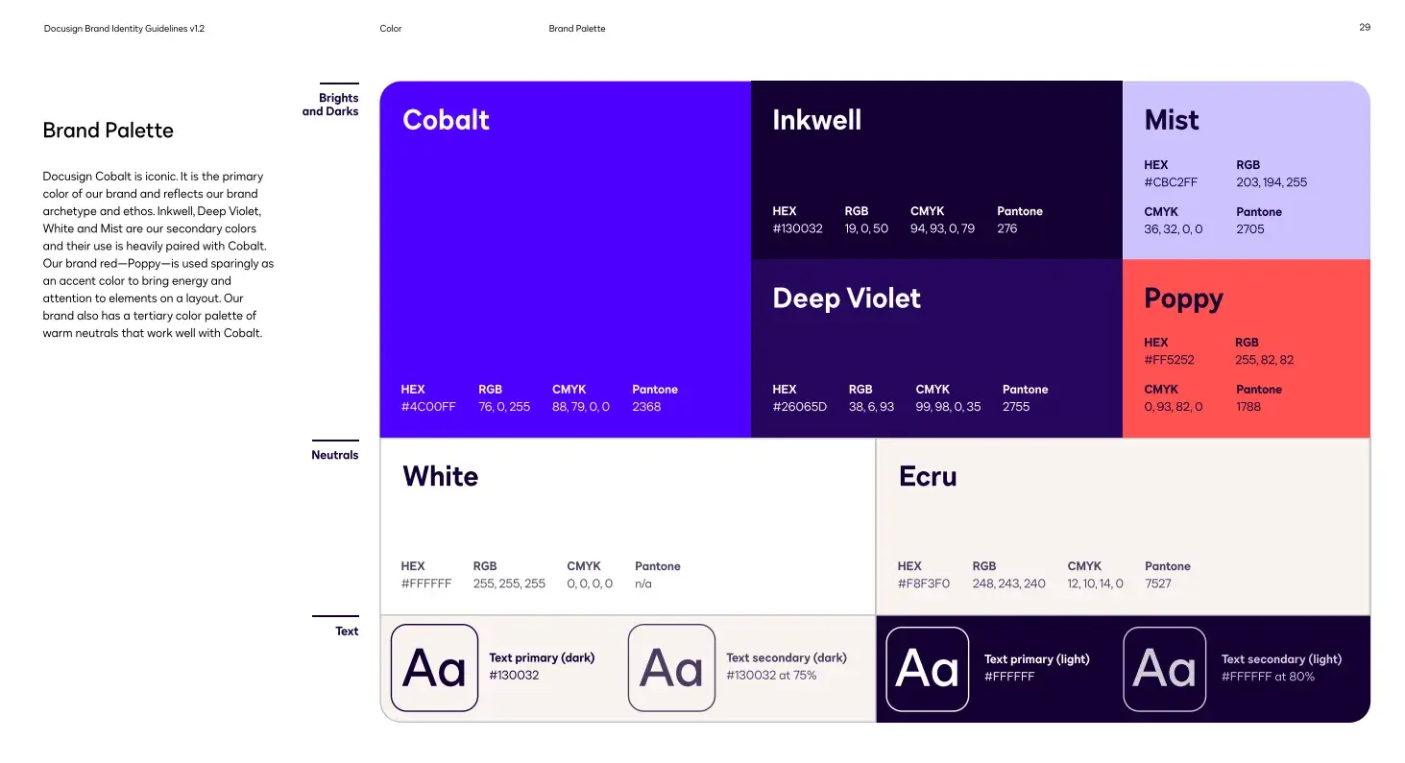Click the Poppy Pantone value 1788
This screenshot has width=1405, height=763.
(1248, 407)
